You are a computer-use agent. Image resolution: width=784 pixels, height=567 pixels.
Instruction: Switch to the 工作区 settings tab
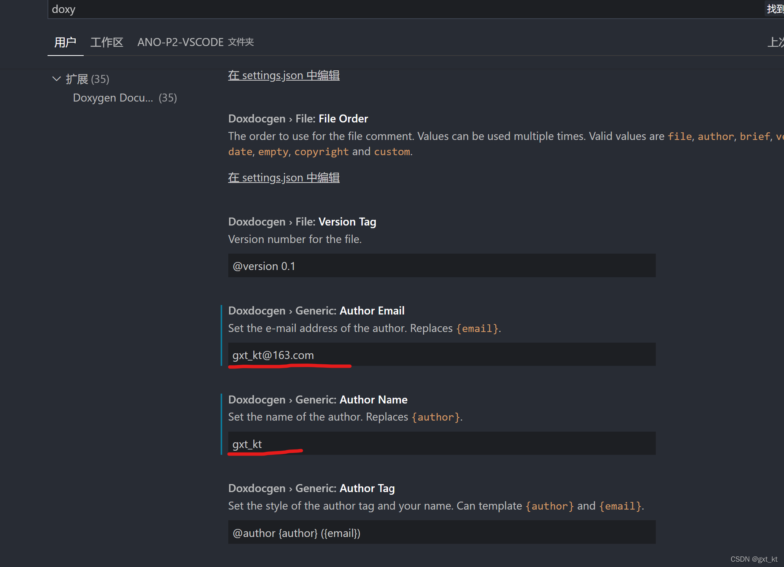coord(107,42)
